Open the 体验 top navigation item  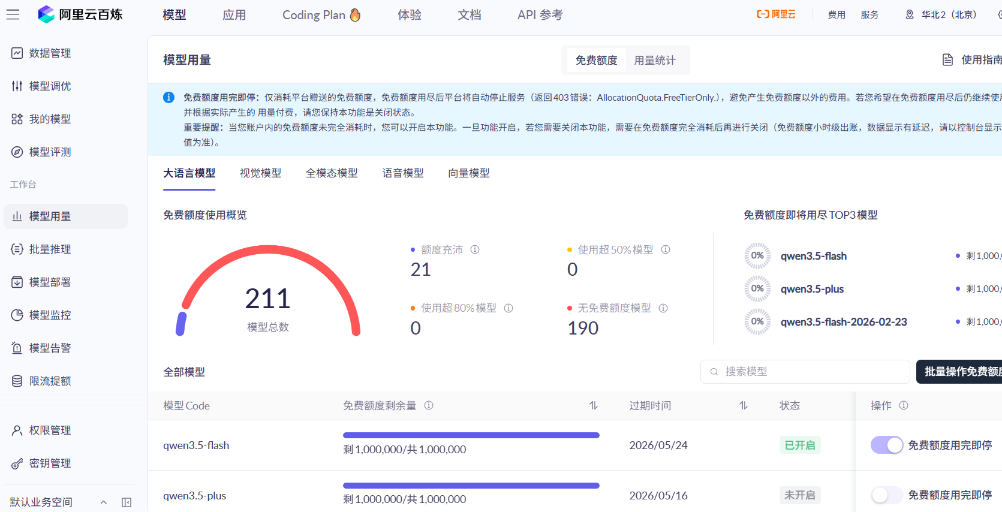pyautogui.click(x=410, y=15)
